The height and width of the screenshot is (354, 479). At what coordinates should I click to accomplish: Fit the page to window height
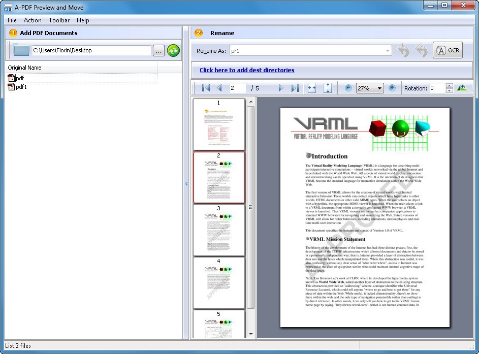tap(328, 88)
